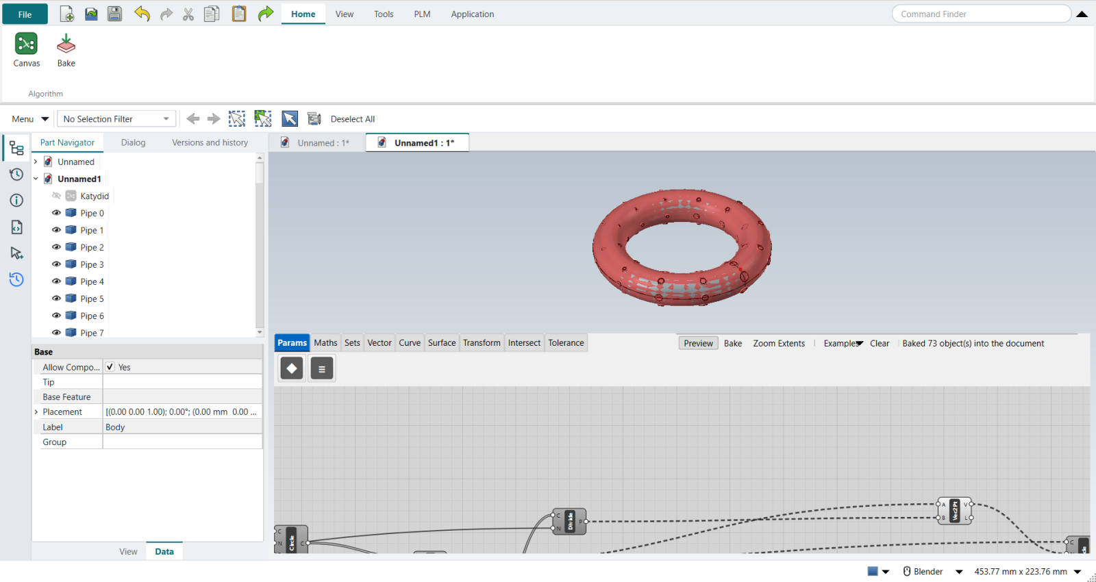This screenshot has width=1096, height=582.
Task: Expand the Placement property row
Action: coord(36,412)
